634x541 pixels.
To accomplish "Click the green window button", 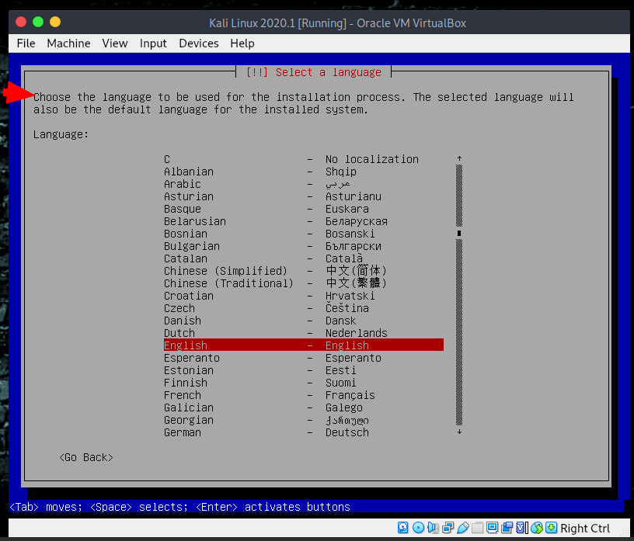I will (38, 22).
